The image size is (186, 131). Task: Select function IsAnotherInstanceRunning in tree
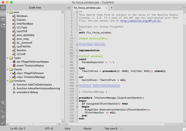[x=38, y=88]
